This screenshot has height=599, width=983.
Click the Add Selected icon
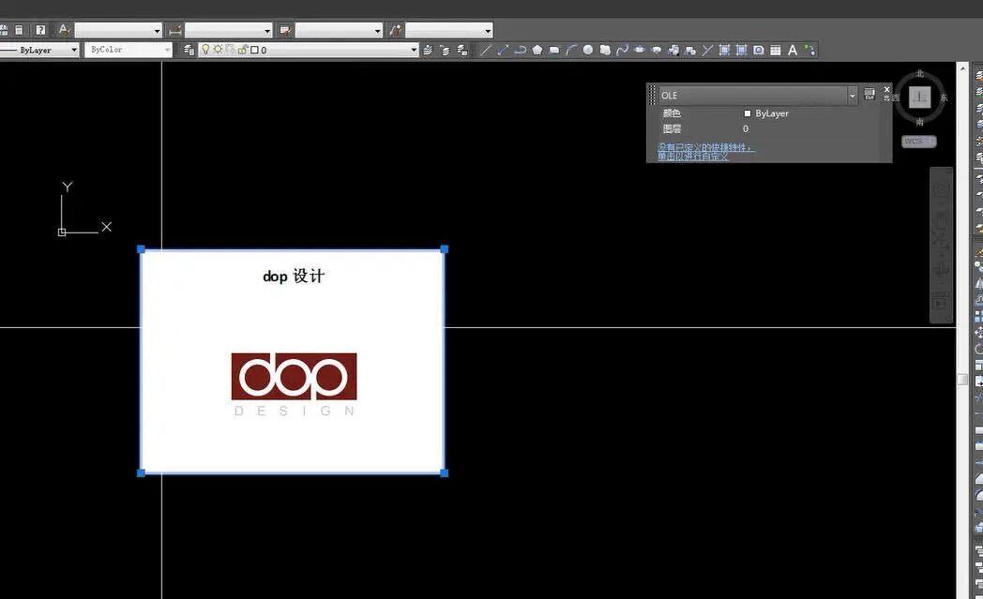click(x=809, y=50)
